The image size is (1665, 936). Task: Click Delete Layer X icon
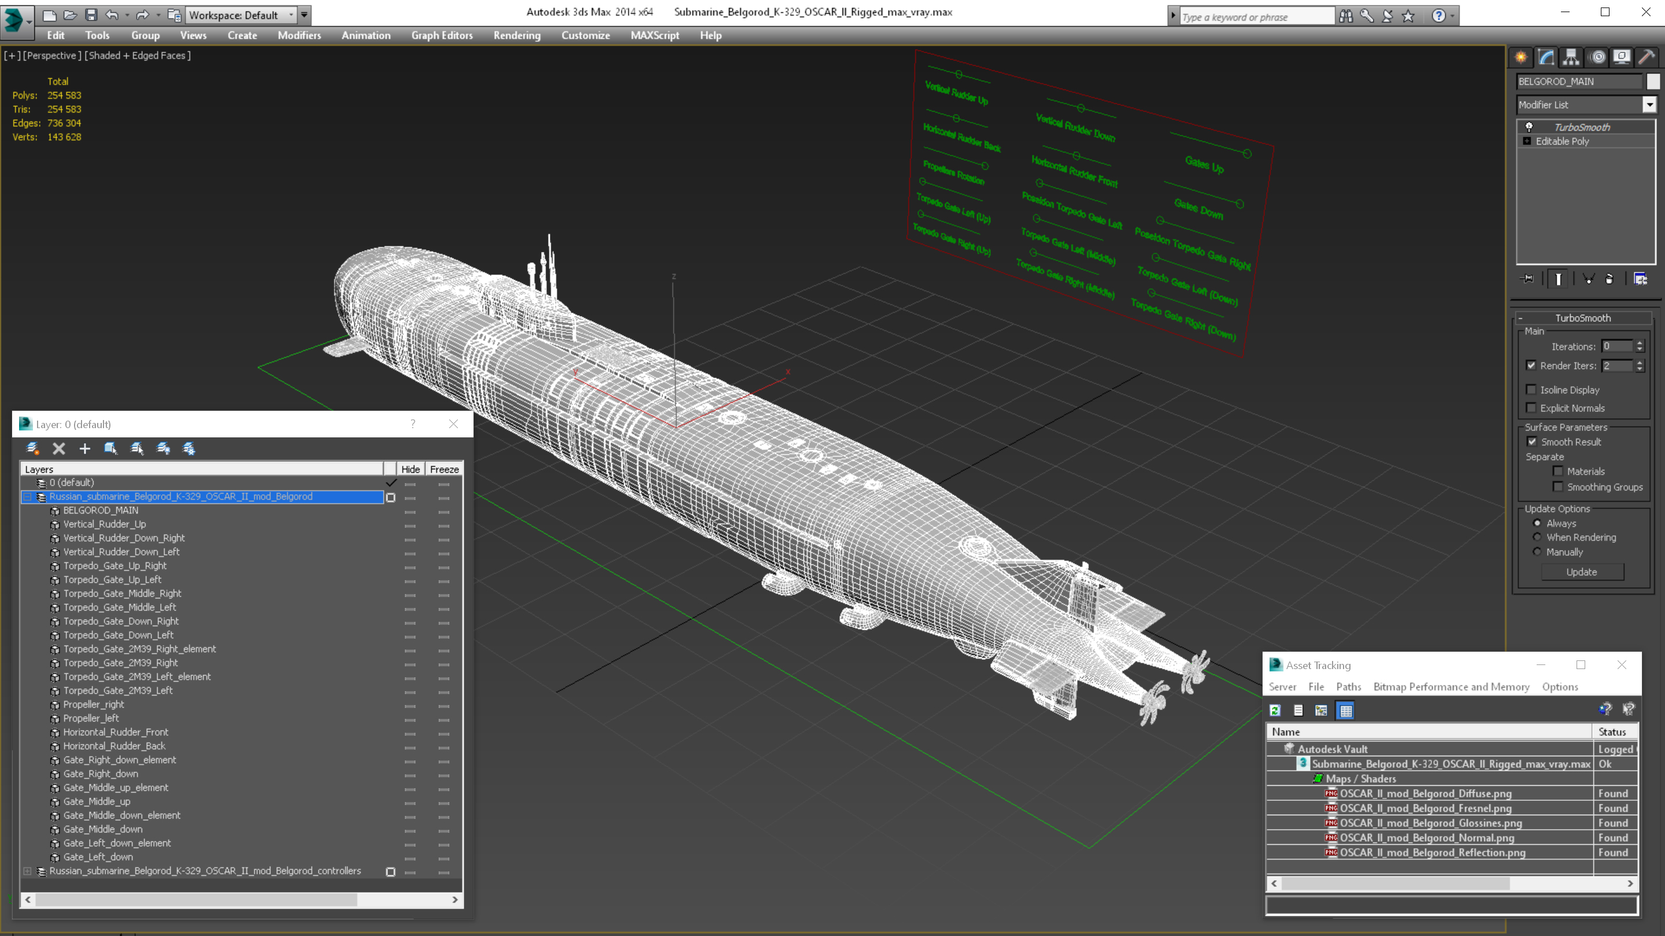[59, 448]
